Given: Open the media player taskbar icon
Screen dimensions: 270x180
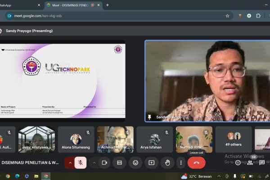Looking at the screenshot, I should (x=27, y=176).
